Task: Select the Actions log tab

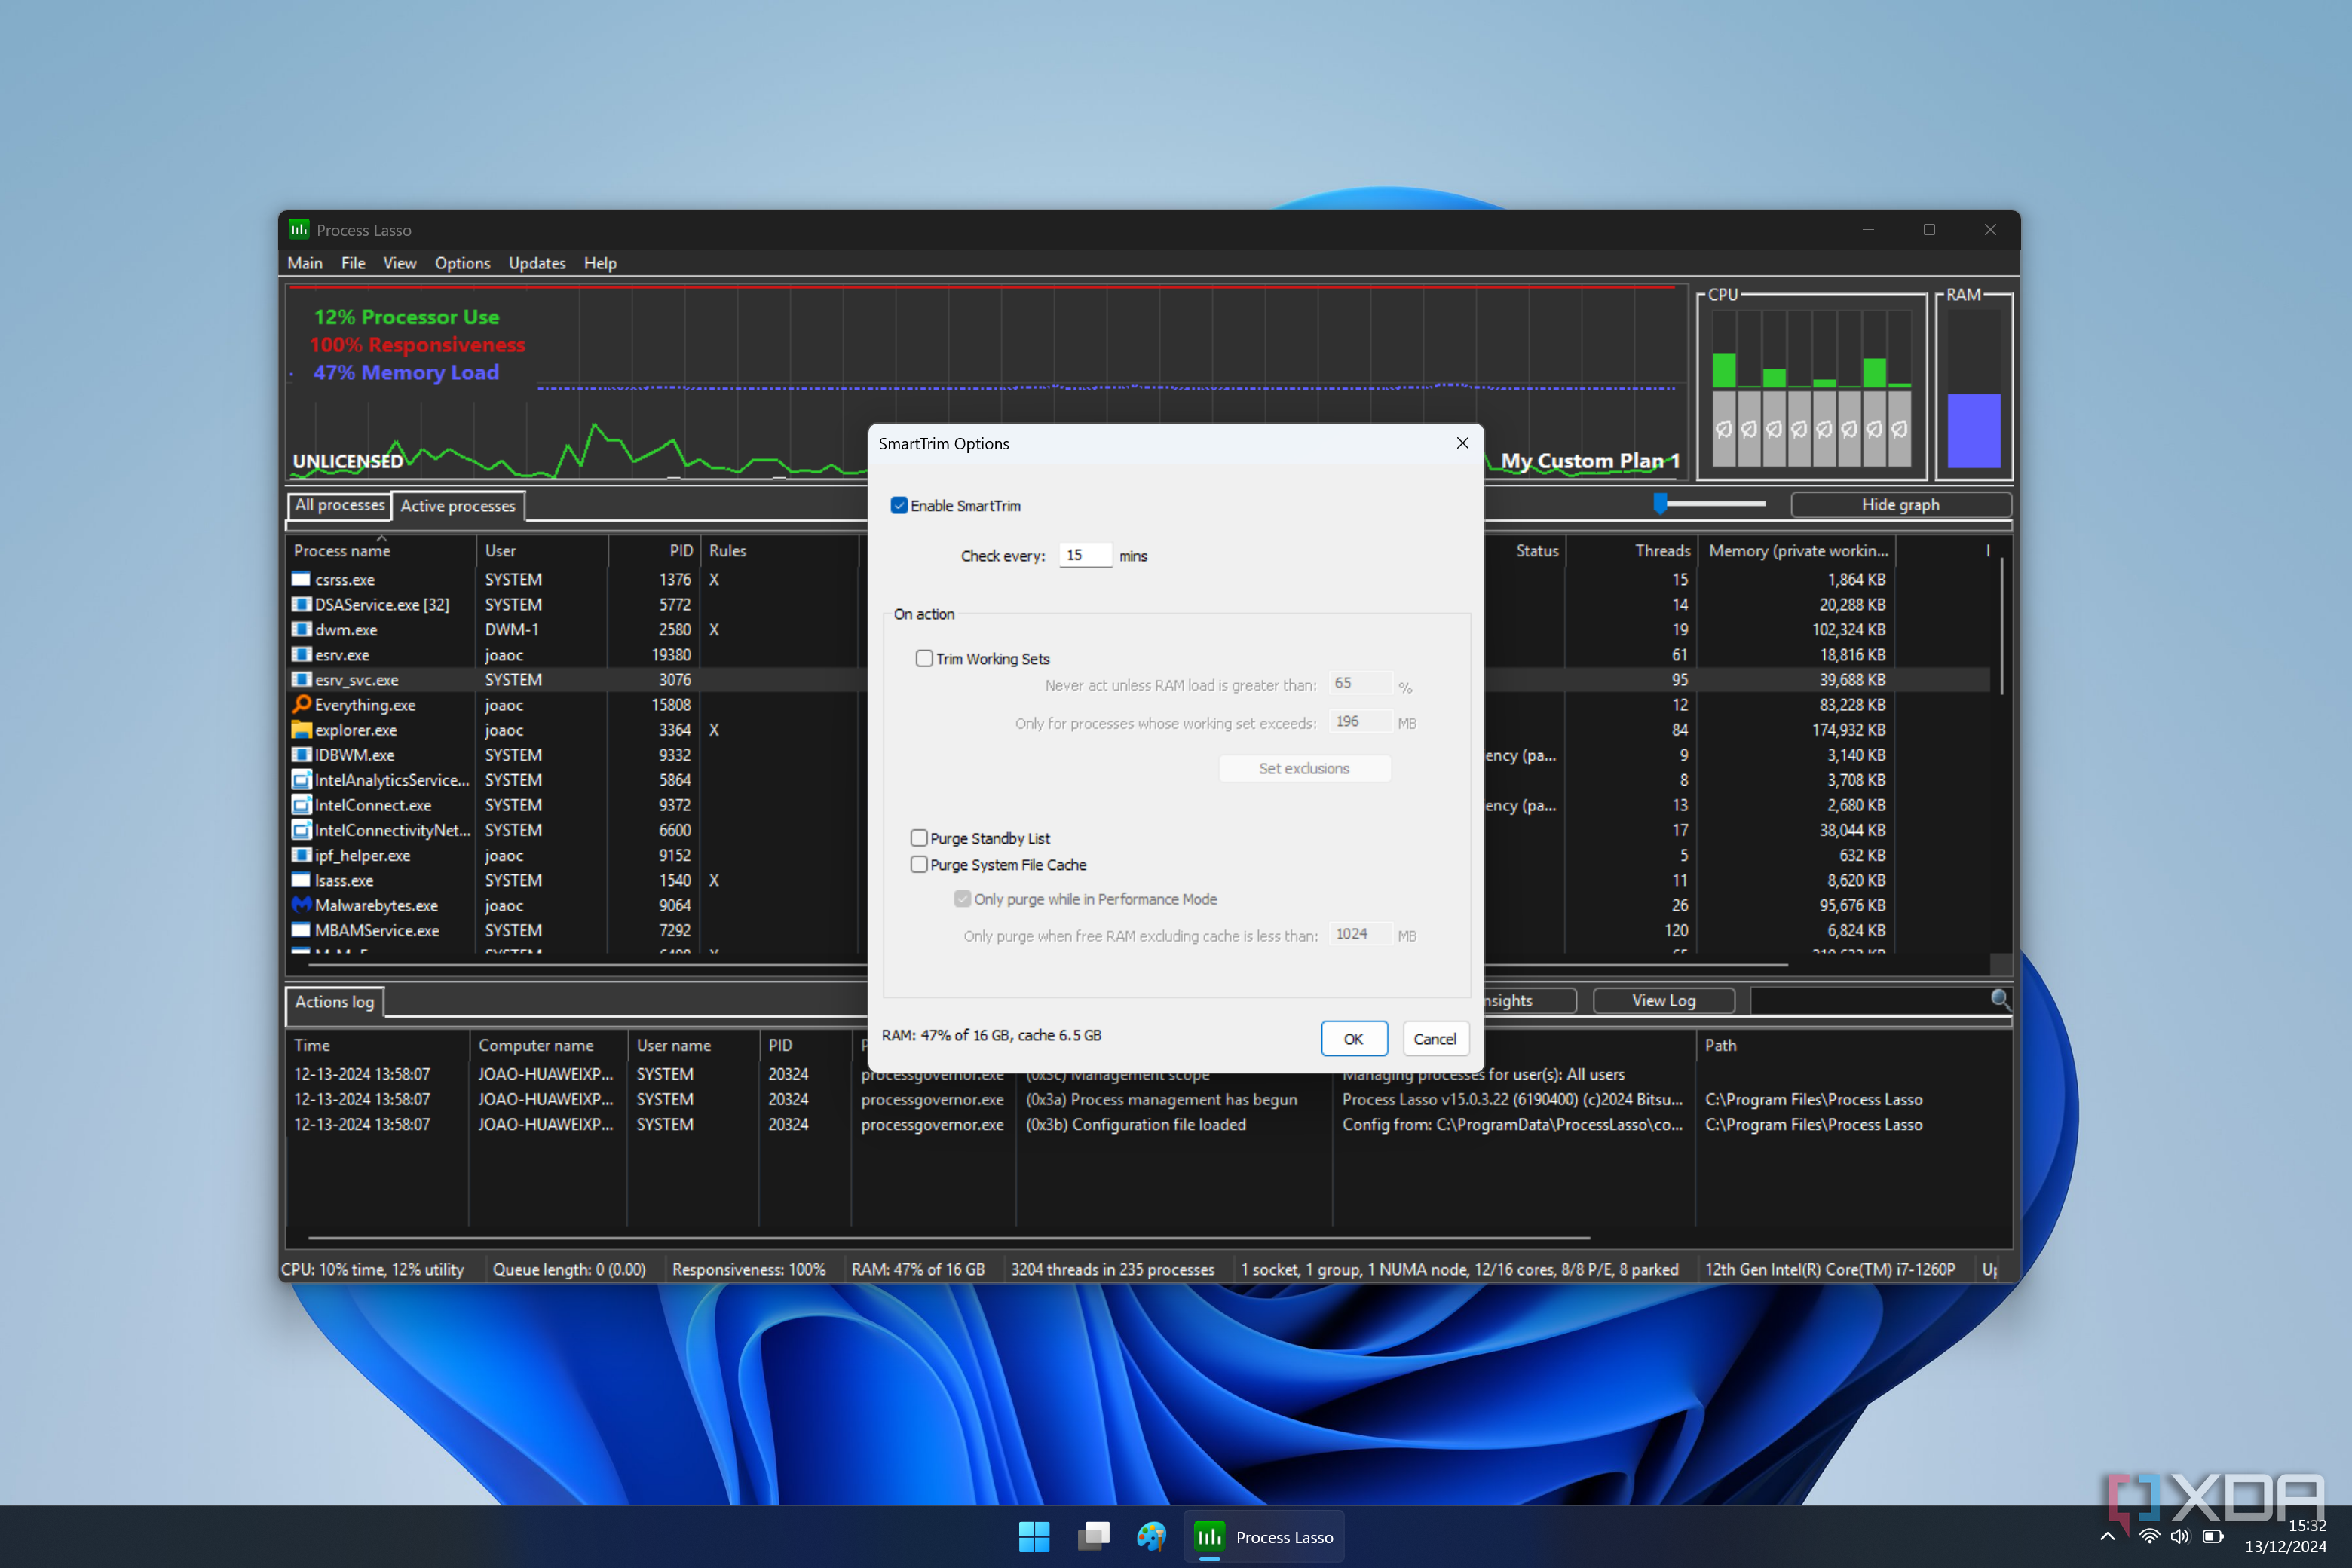Action: (x=334, y=1002)
